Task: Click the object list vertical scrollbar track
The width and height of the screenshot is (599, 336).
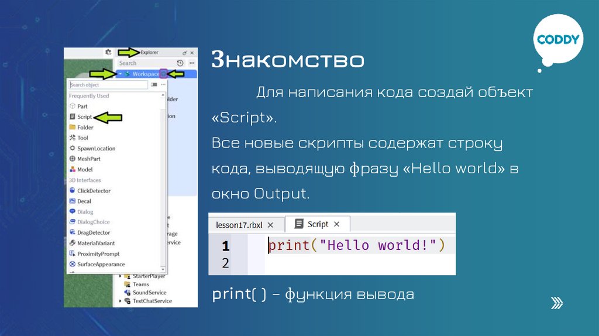Action: click(163, 182)
